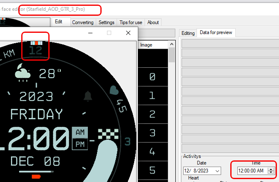Viewport: 279px width, 182px height.
Task: Click the DEC 08 date text
Action: 35,161
